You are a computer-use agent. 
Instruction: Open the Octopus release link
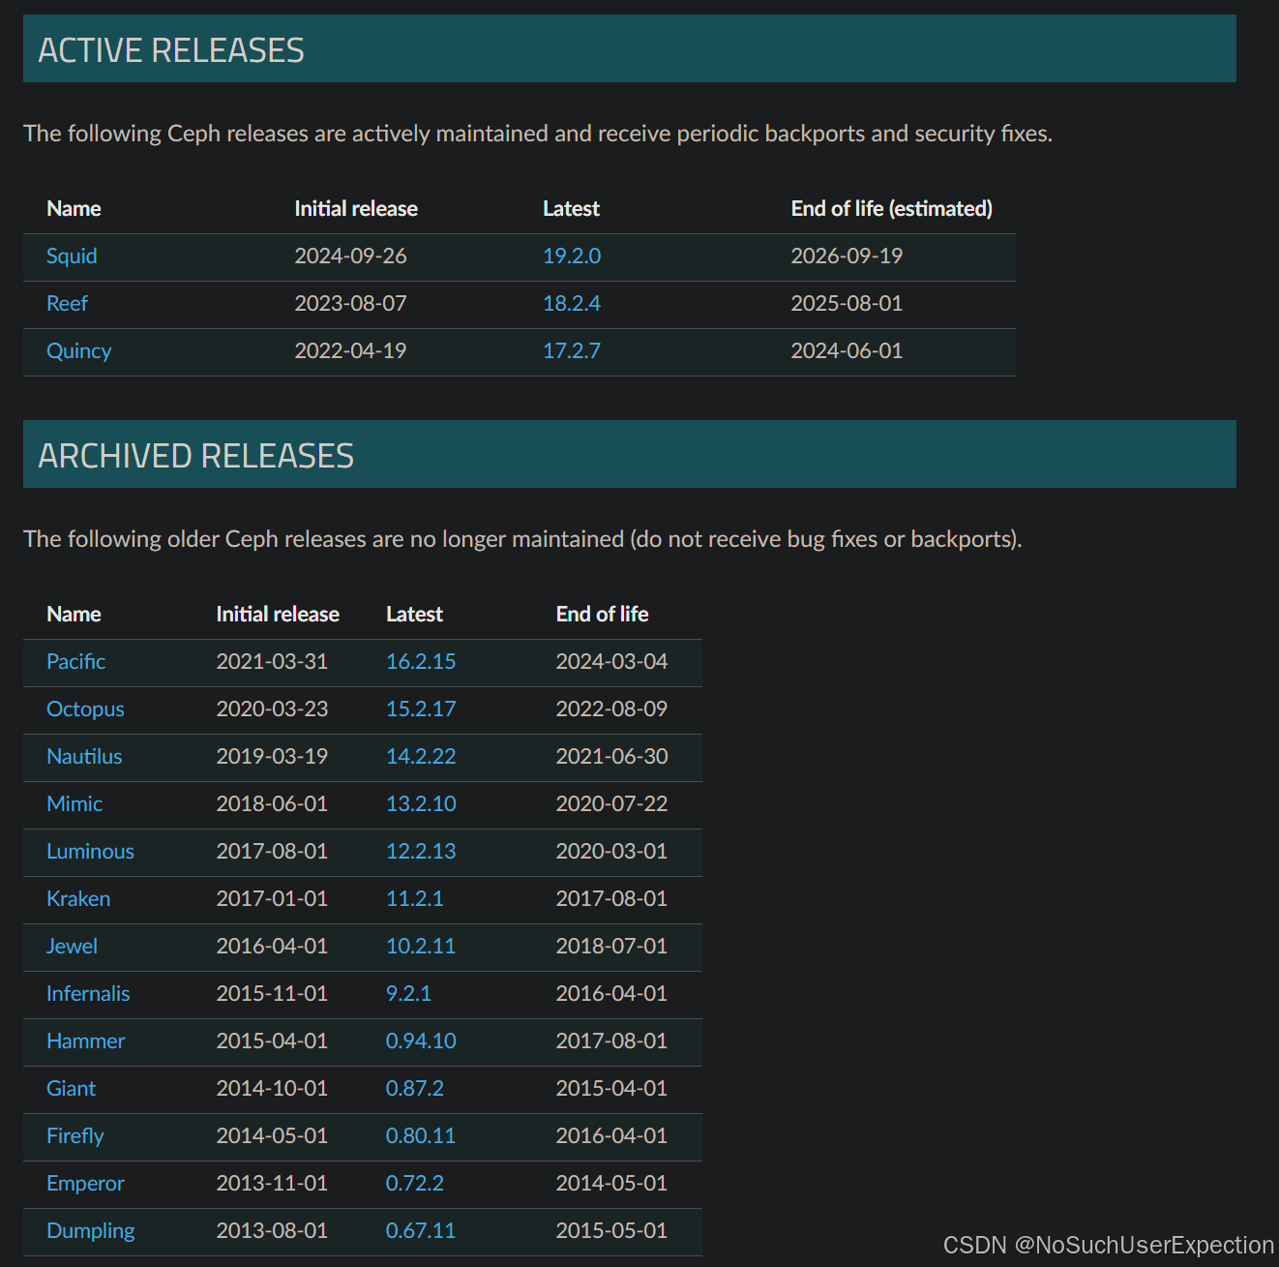[85, 709]
